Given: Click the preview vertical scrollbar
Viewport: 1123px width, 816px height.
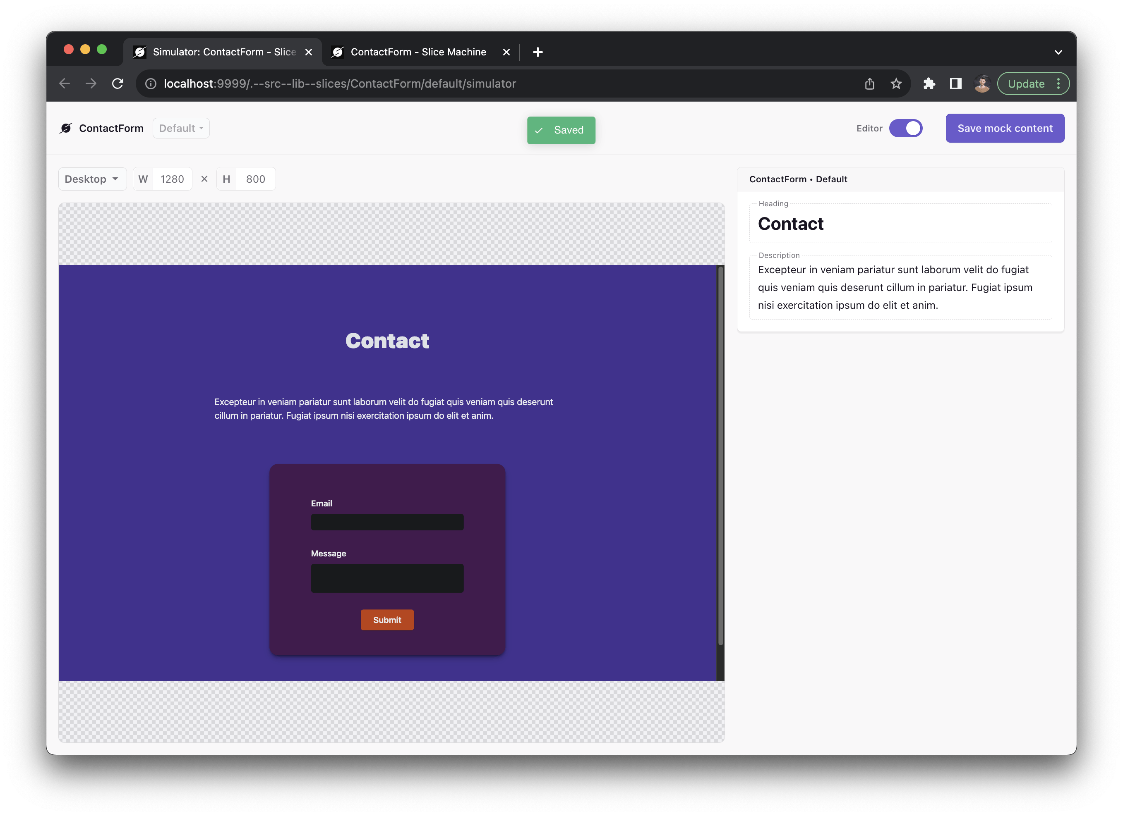Looking at the screenshot, I should pos(720,455).
